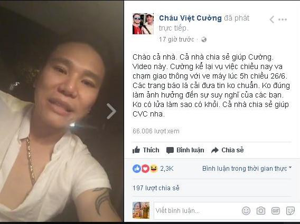Insert a GIF into the comment

click(x=276, y=211)
